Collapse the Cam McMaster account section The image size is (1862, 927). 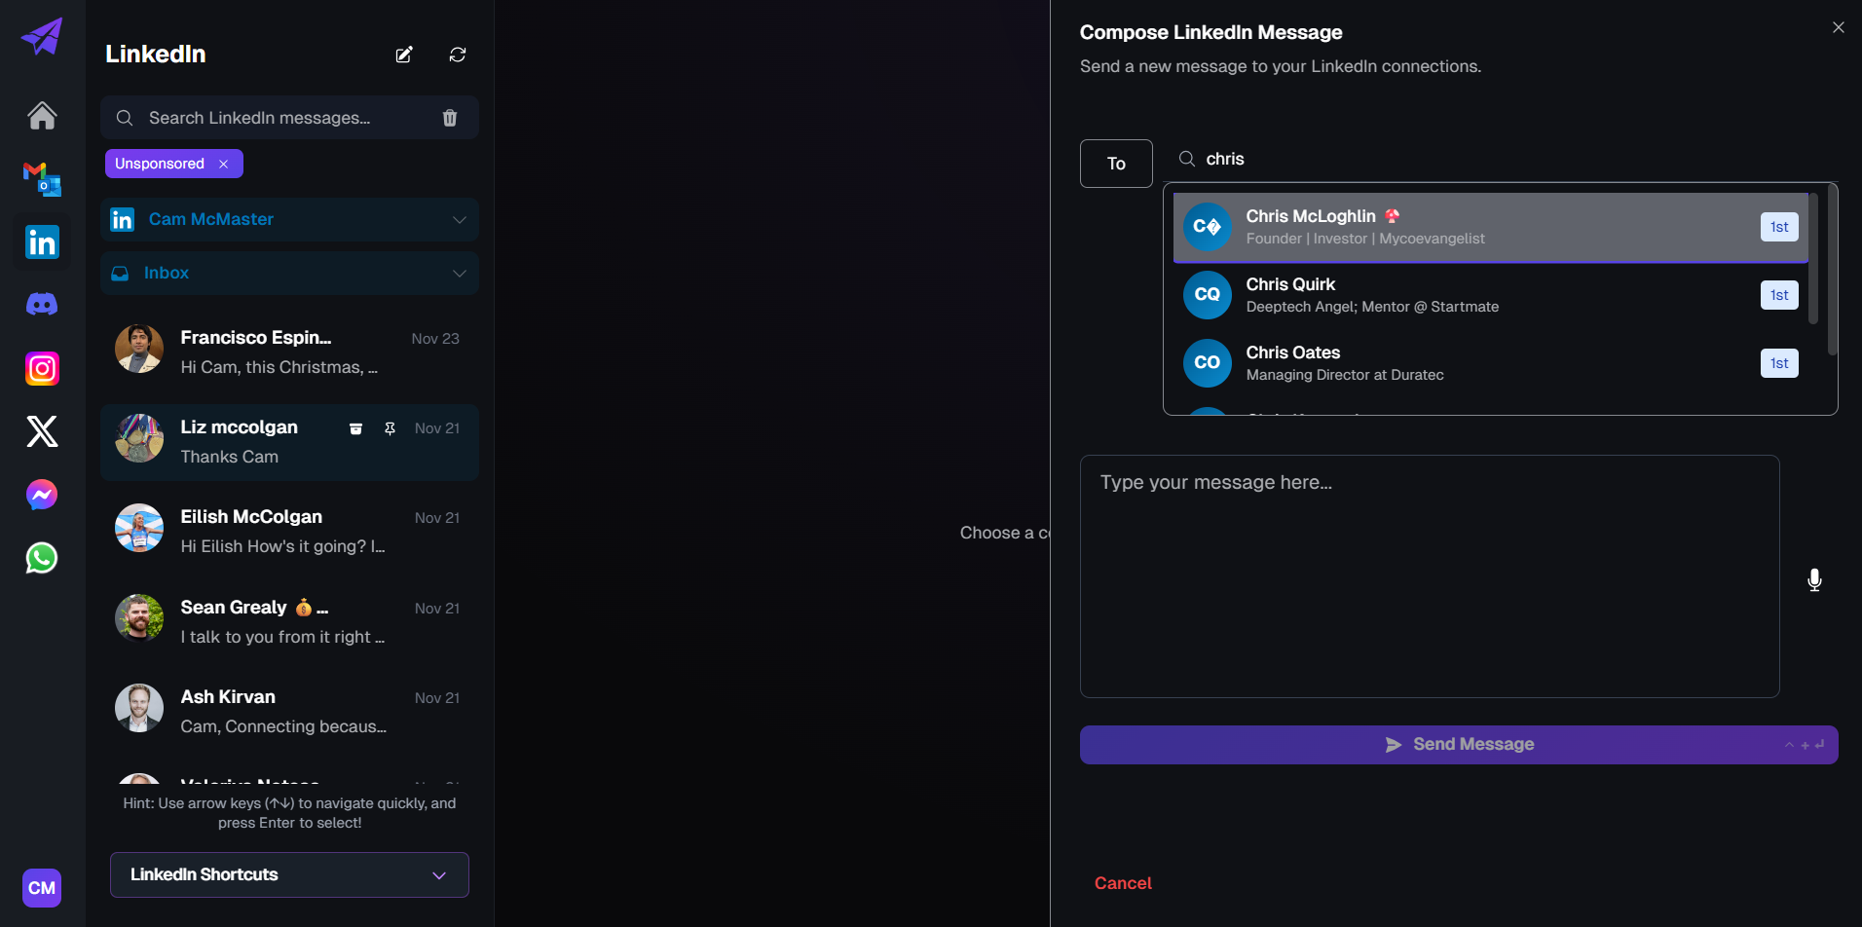point(459,219)
